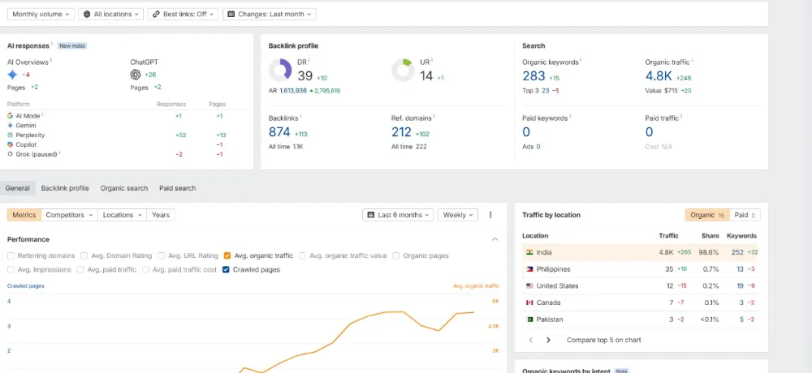
Task: Open the Locations dropdown in chart toolbar
Action: [x=122, y=215]
